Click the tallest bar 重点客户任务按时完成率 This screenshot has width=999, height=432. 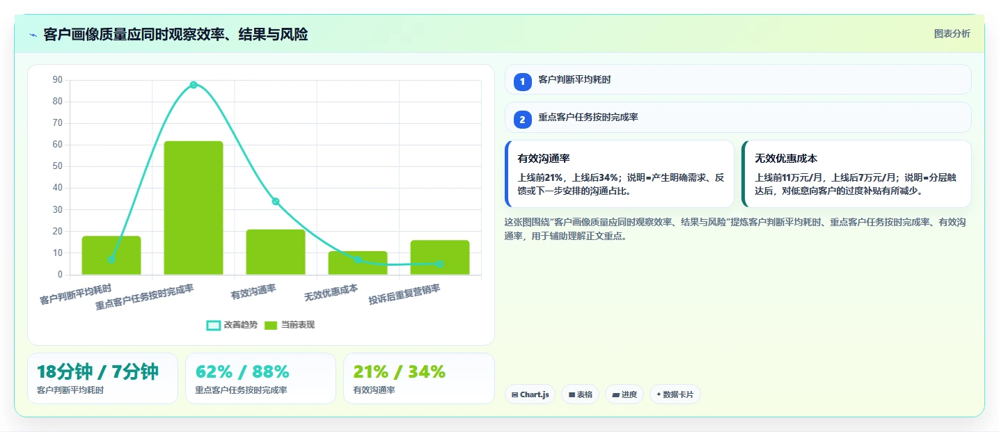pyautogui.click(x=194, y=208)
